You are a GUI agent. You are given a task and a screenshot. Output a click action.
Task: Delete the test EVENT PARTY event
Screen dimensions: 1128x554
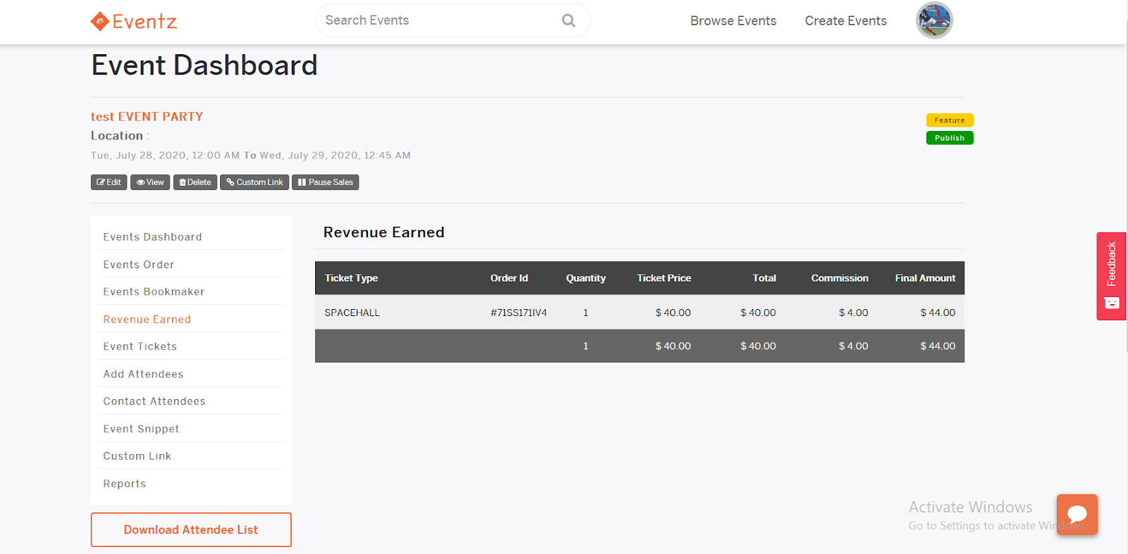[195, 182]
